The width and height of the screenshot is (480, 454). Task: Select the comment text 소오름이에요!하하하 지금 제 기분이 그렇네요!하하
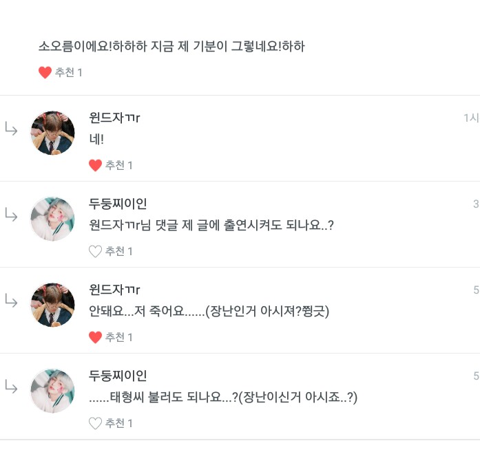tap(171, 47)
